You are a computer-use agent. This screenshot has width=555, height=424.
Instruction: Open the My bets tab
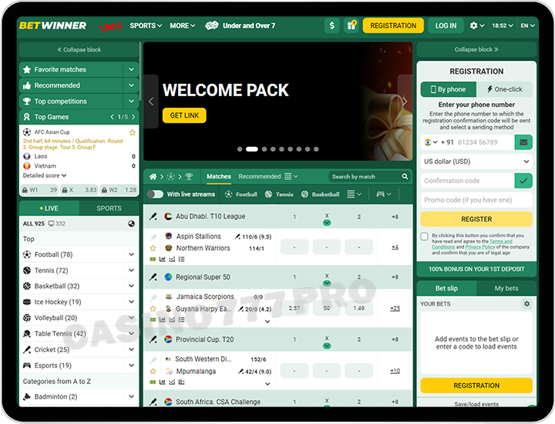506,289
